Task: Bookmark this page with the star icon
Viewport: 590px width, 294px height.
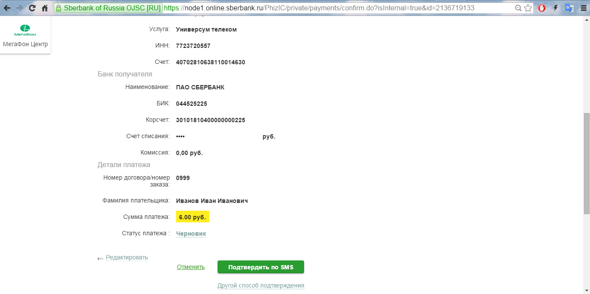Action: [528, 8]
